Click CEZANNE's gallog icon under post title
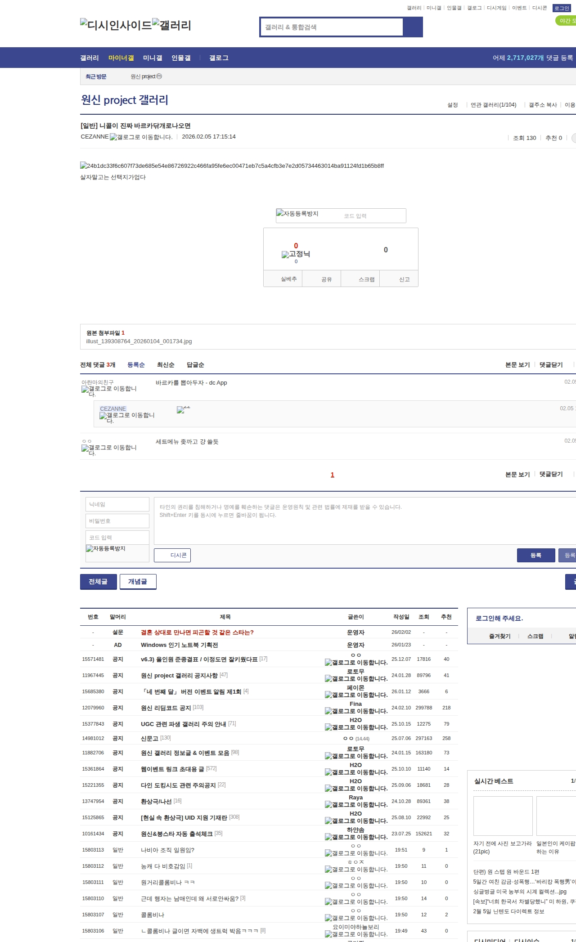This screenshot has height=942, width=576. [141, 137]
